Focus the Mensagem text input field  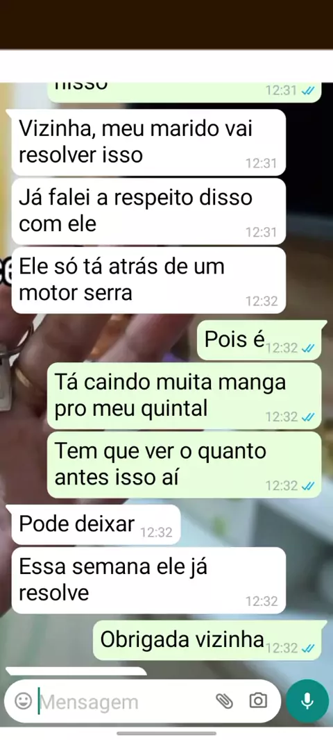click(125, 702)
